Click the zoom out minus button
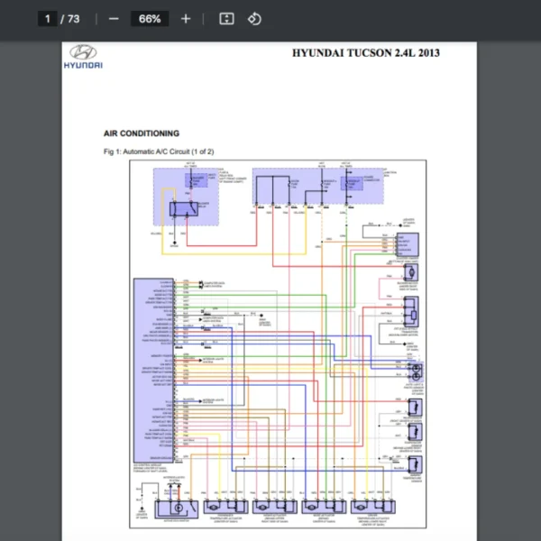The image size is (541, 541). 113,18
